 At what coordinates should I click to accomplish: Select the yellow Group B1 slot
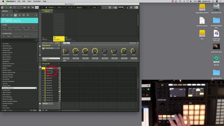[59, 39]
